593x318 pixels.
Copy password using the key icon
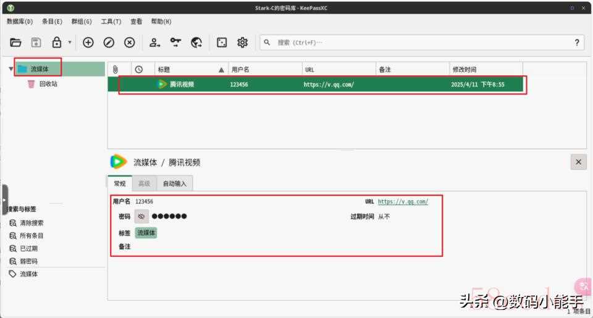(176, 43)
